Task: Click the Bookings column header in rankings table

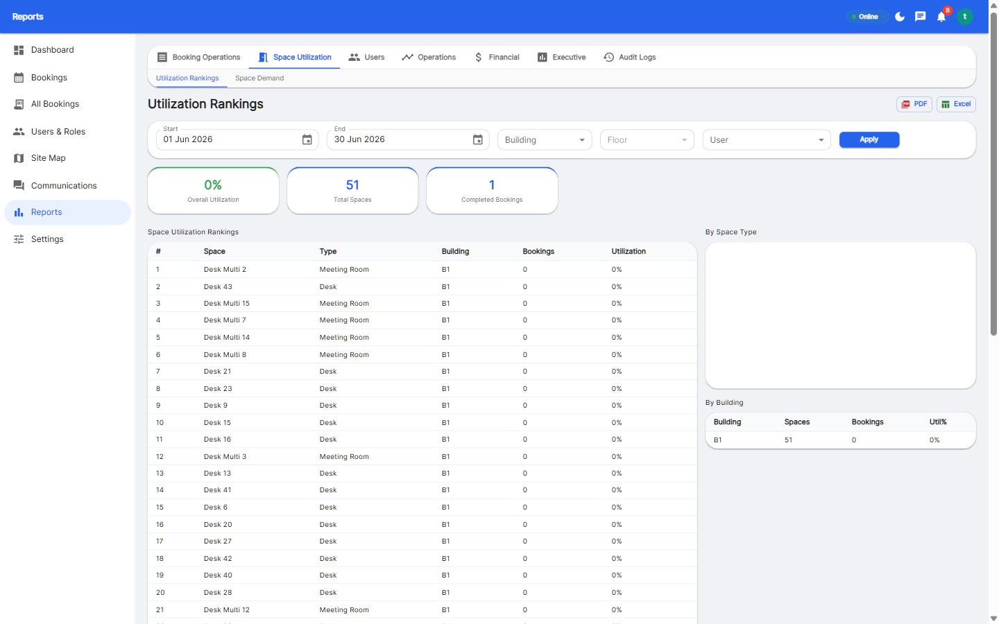Action: 538,252
